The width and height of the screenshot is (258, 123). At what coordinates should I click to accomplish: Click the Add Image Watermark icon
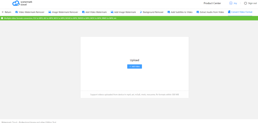tap(112, 12)
